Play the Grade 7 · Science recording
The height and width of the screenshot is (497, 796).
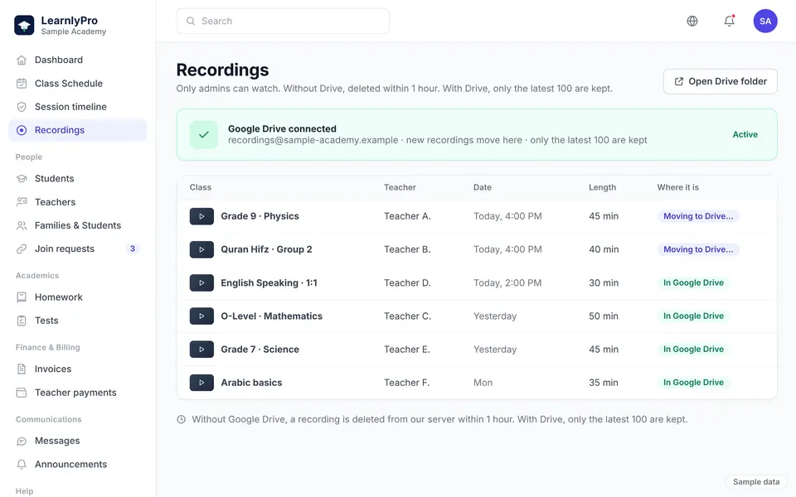point(201,350)
